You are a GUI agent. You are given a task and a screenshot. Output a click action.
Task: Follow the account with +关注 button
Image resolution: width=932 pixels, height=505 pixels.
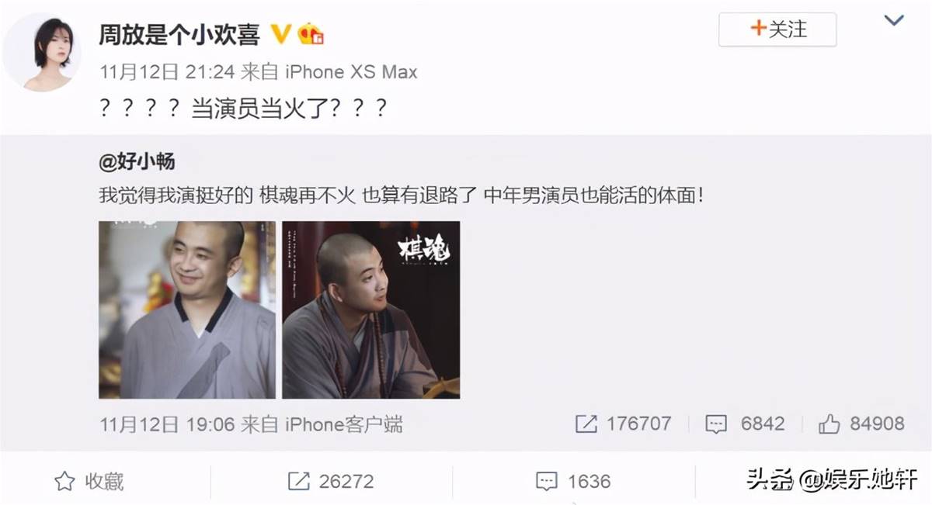coord(777,29)
